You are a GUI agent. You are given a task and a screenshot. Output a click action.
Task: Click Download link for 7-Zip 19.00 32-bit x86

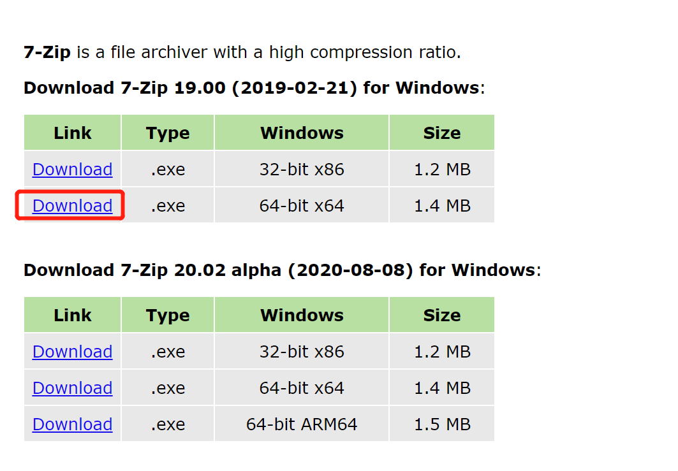click(72, 170)
